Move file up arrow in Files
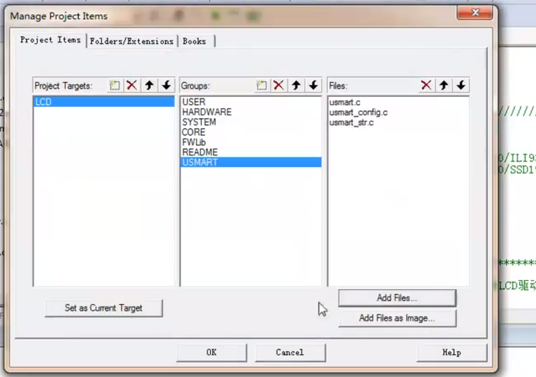 coord(444,85)
